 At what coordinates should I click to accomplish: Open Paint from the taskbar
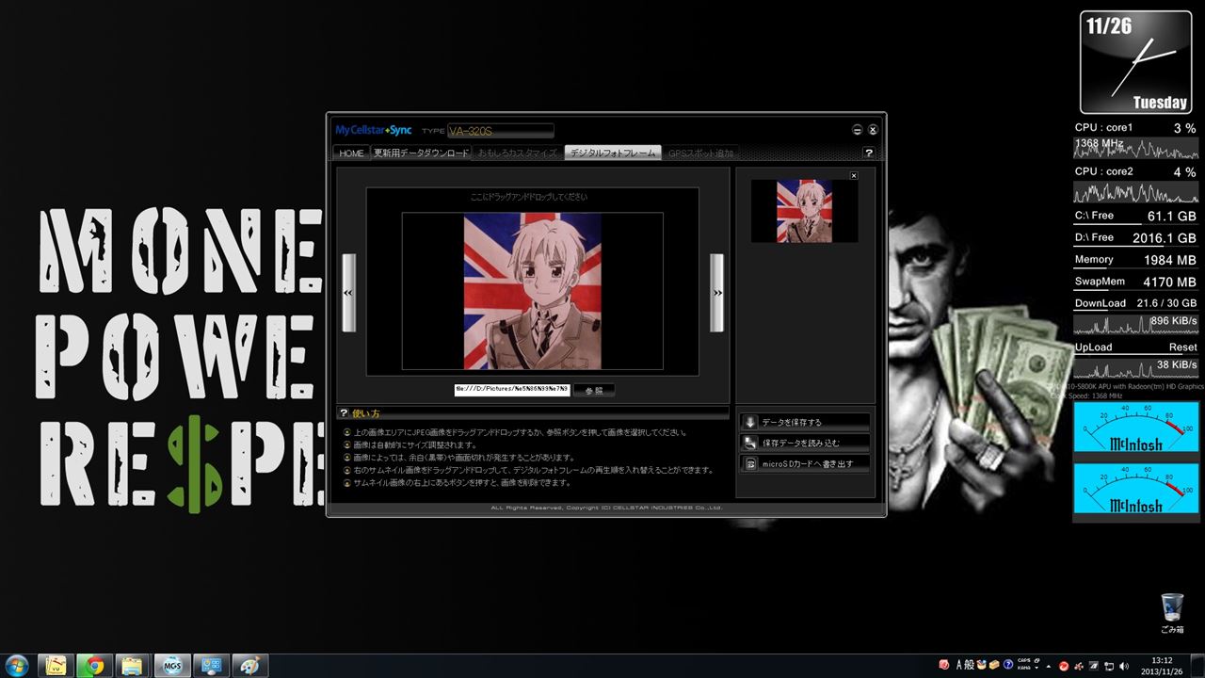(x=249, y=666)
